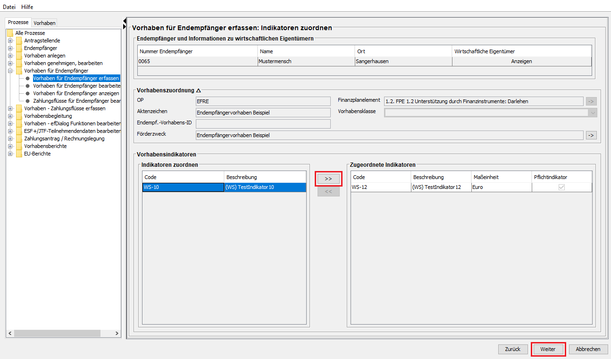Click arrow button next to Finanzplanelement
611x359 pixels.
(591, 101)
